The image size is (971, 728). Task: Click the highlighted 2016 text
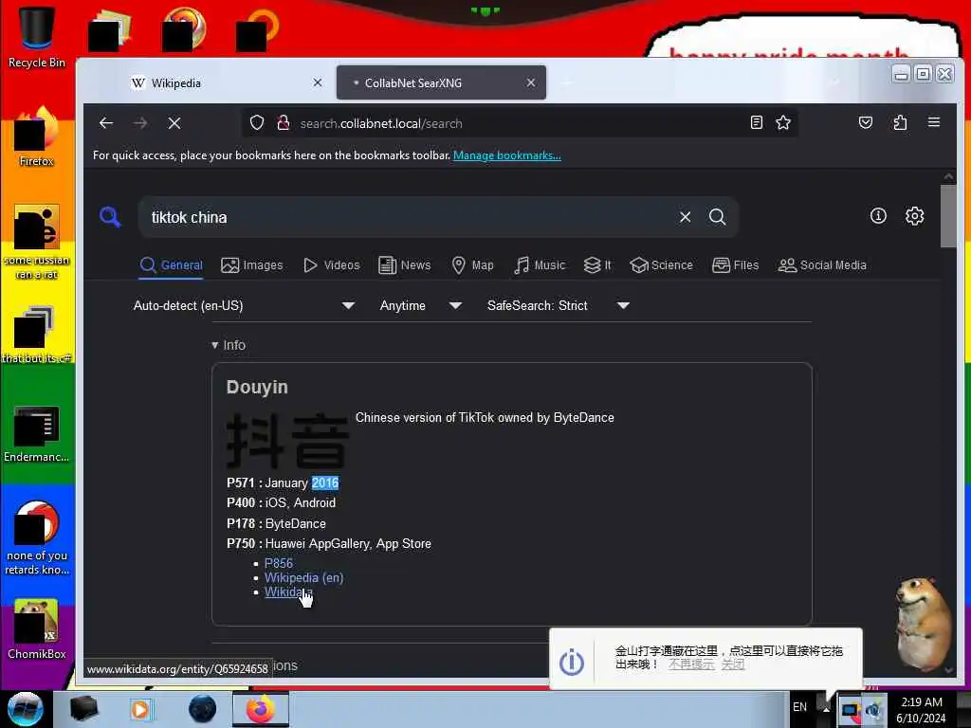click(325, 482)
